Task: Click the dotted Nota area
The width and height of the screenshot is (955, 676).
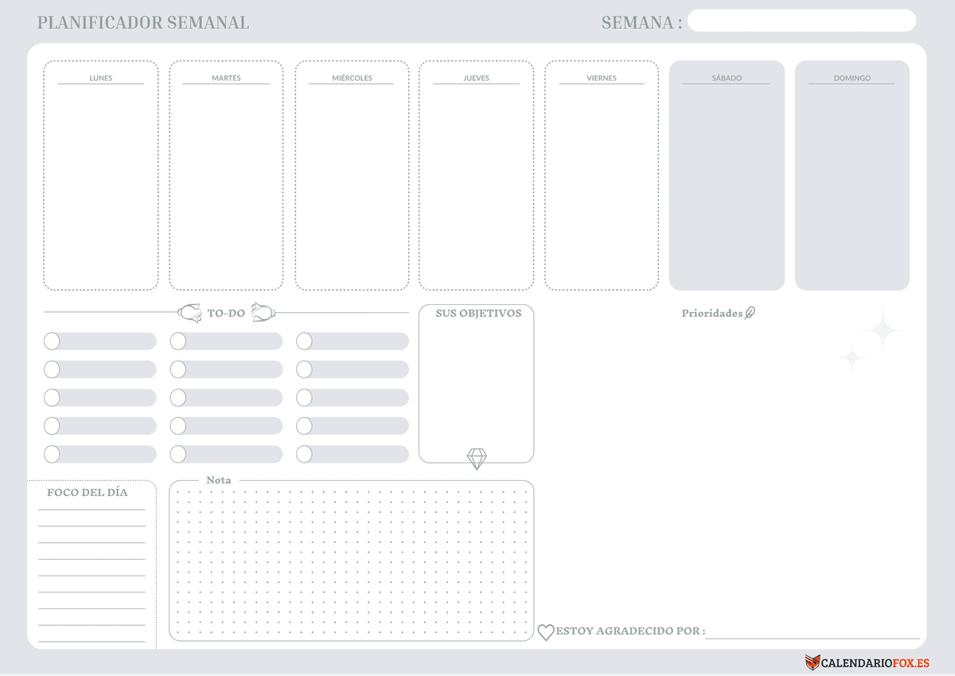Action: [x=351, y=561]
